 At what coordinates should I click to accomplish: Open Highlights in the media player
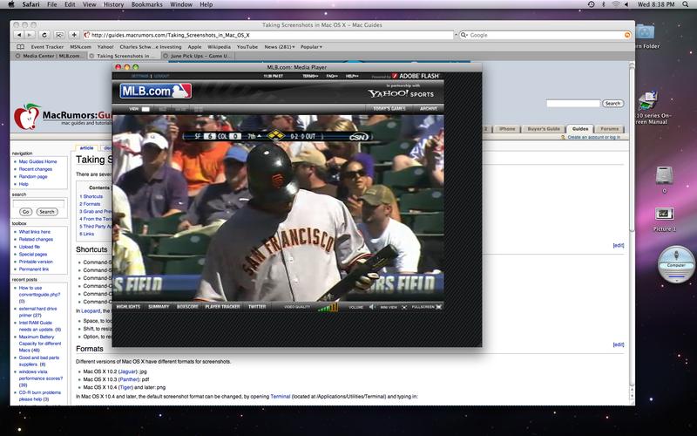click(x=128, y=307)
